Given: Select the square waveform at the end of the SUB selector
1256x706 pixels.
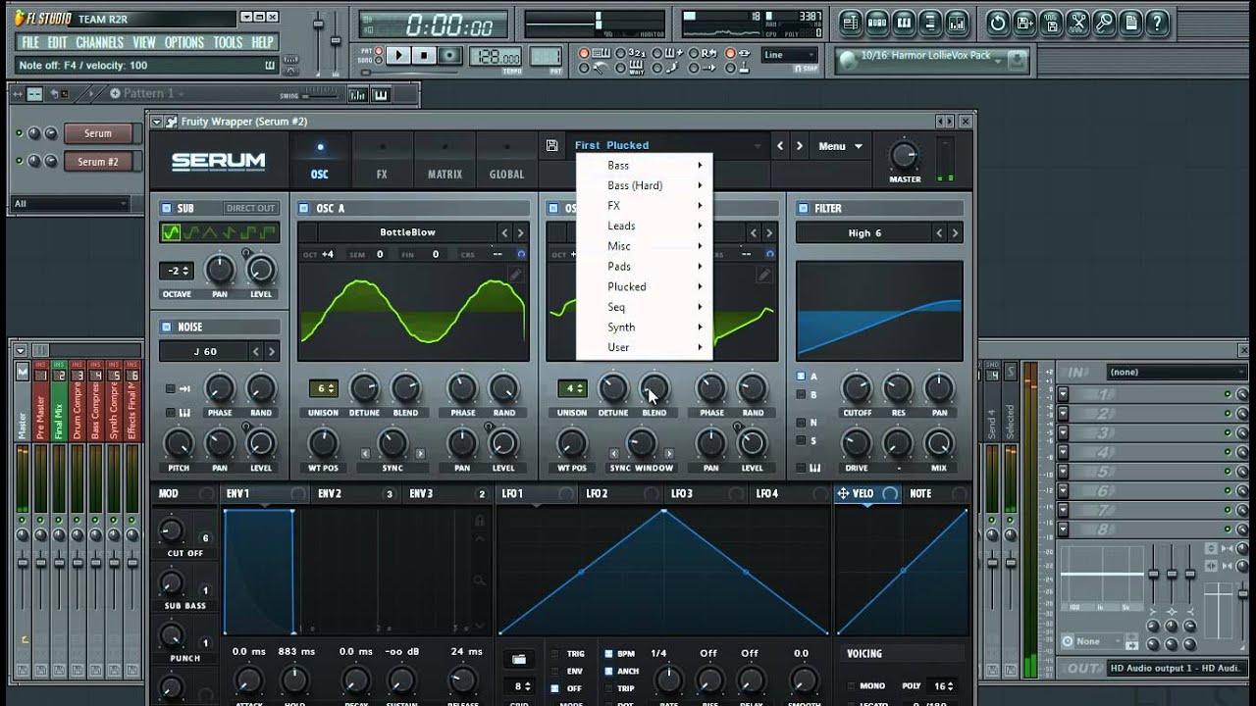Looking at the screenshot, I should (268, 232).
